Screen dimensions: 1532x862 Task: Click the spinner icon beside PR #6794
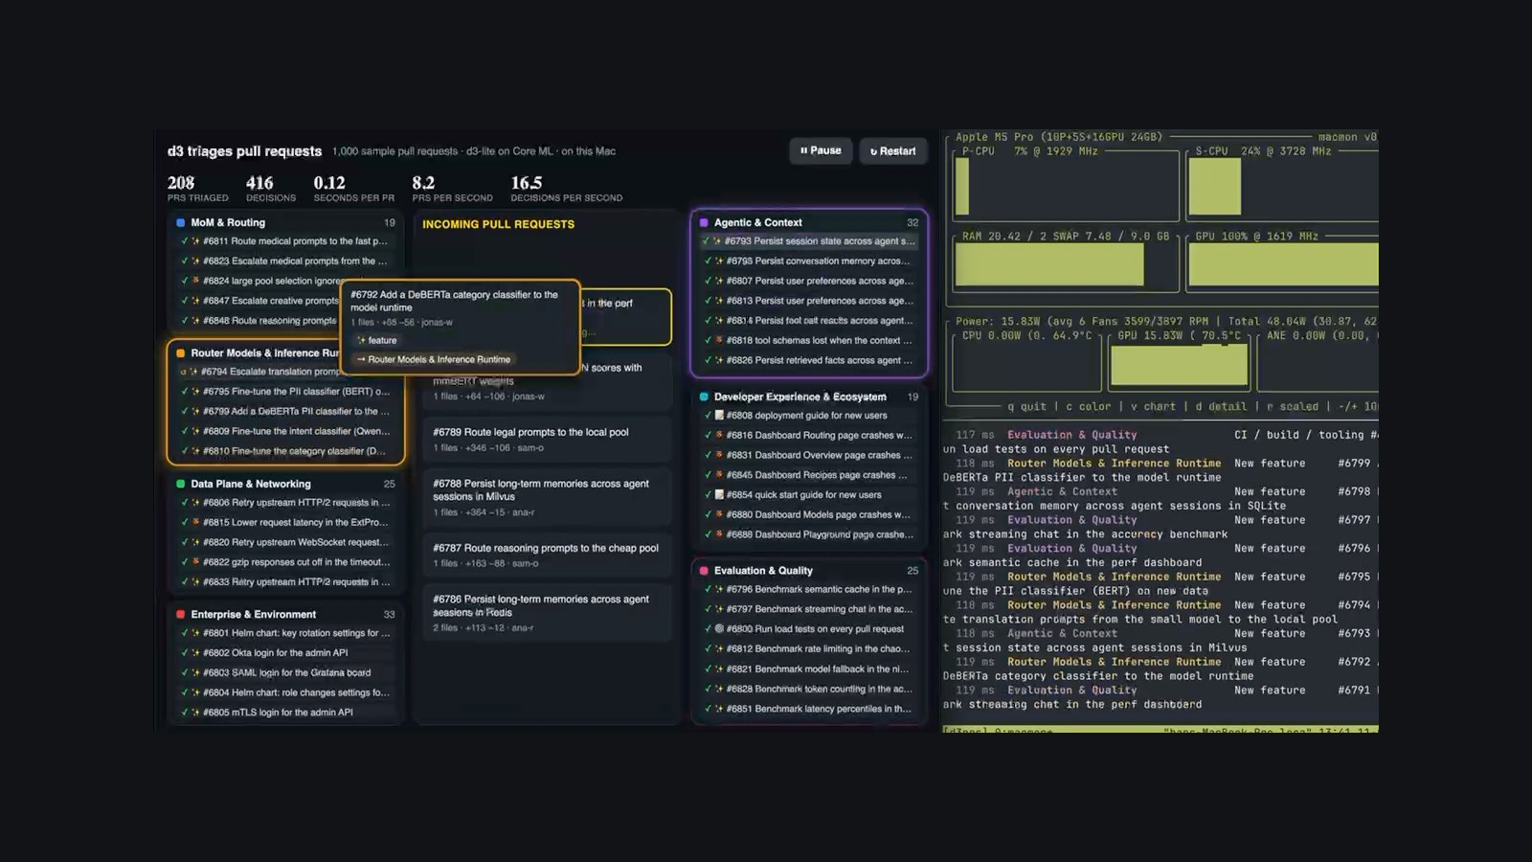click(183, 372)
